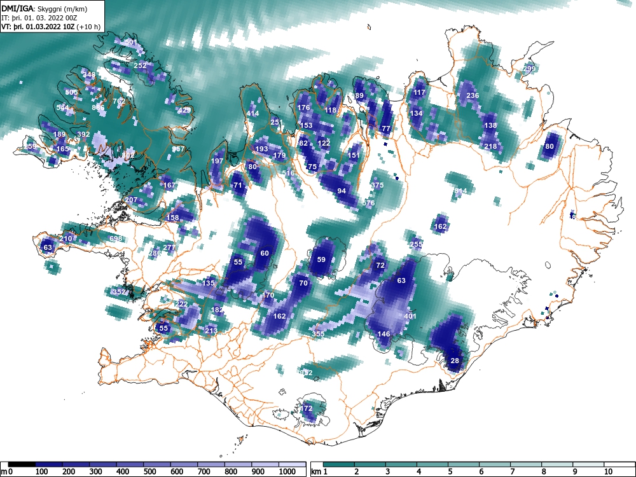Click the visibility value 222

click(182, 304)
